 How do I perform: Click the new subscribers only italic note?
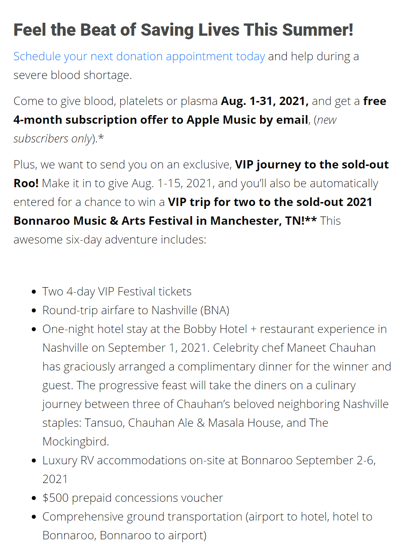click(x=175, y=129)
